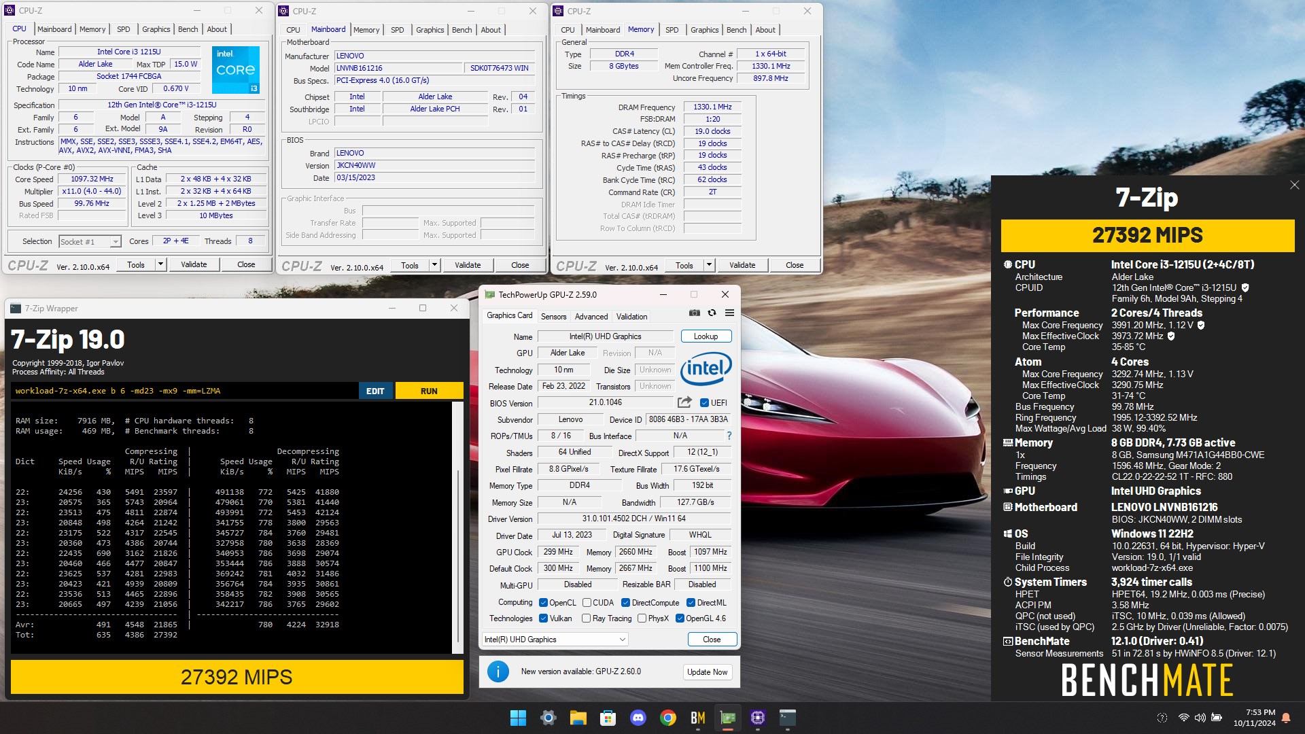
Task: Click the shield icon beside Max Core Frequency 3991.20 MHz
Action: coord(1201,325)
